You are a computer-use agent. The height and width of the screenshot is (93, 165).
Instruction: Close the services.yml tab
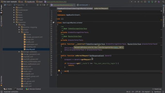click(89, 5)
